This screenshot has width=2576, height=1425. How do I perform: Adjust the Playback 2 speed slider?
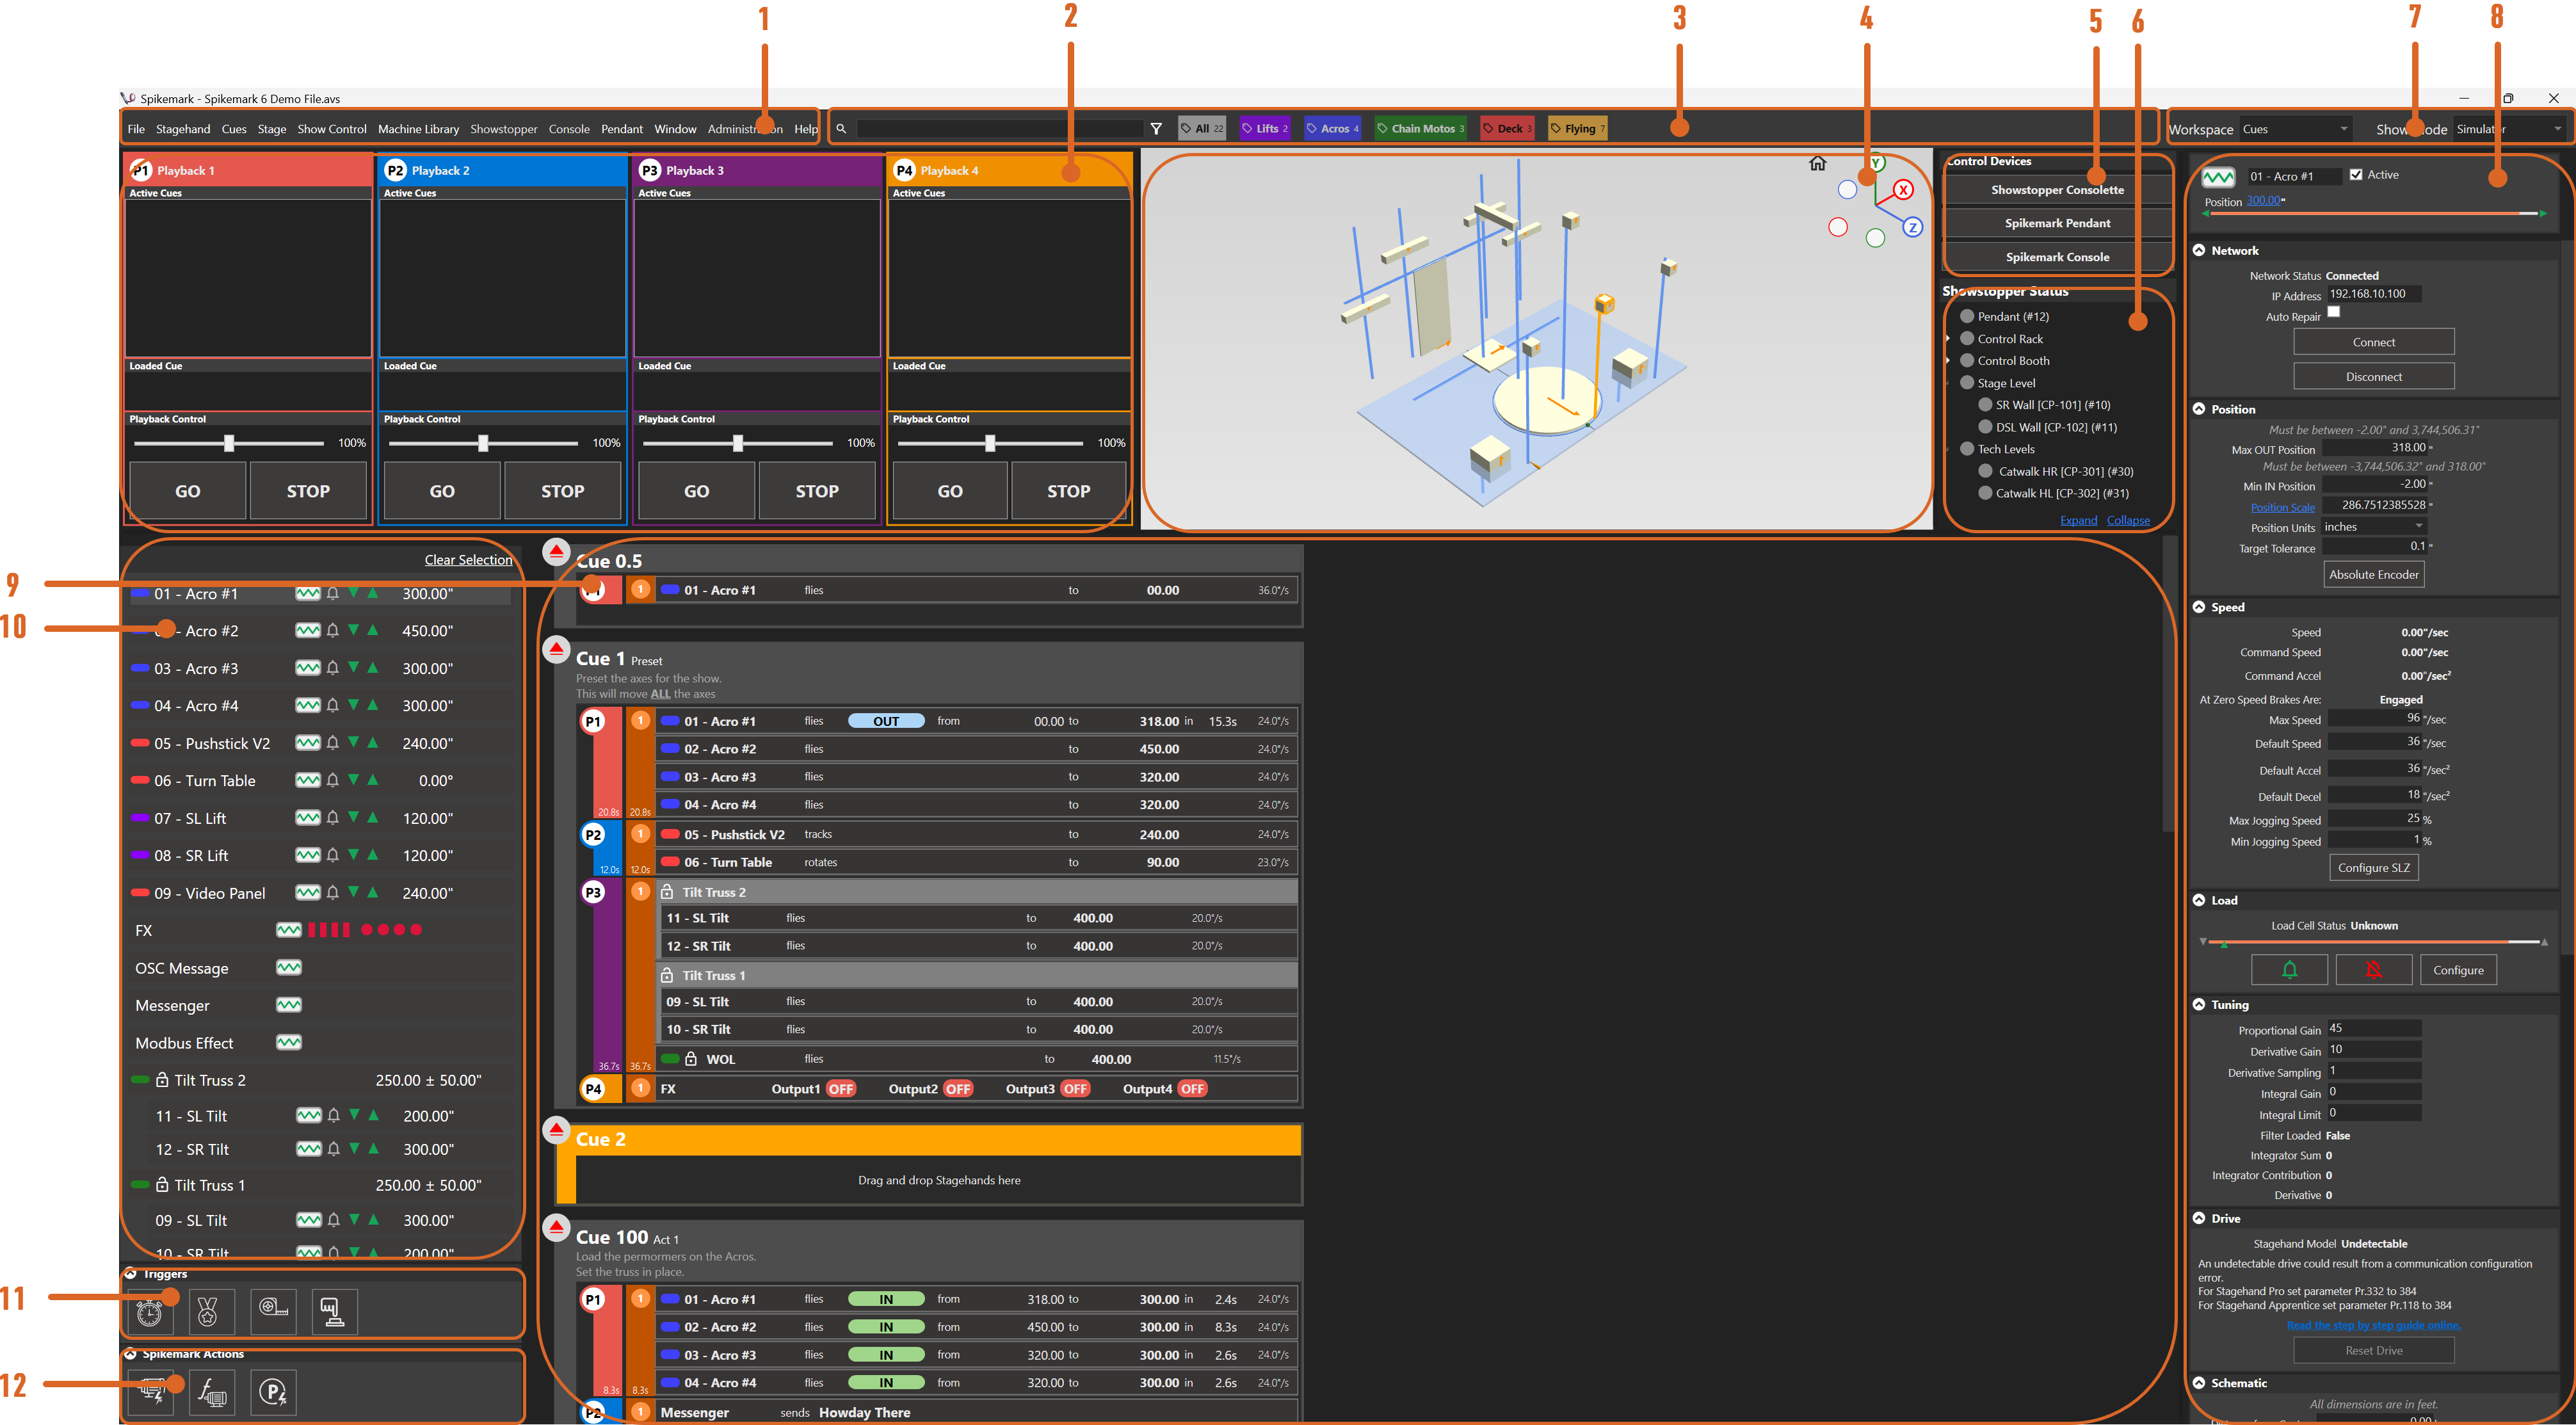[483, 442]
